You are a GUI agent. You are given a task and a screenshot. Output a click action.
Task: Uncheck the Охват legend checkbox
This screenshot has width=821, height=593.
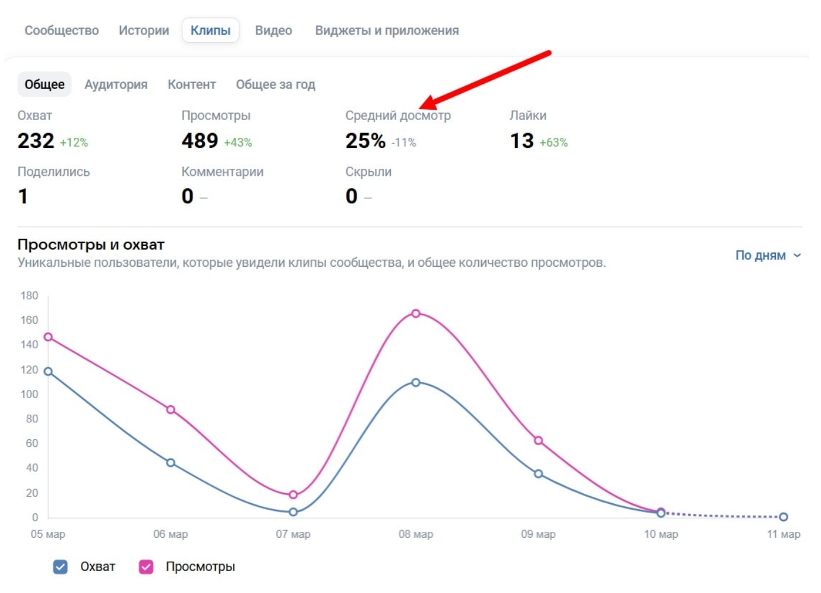61,567
